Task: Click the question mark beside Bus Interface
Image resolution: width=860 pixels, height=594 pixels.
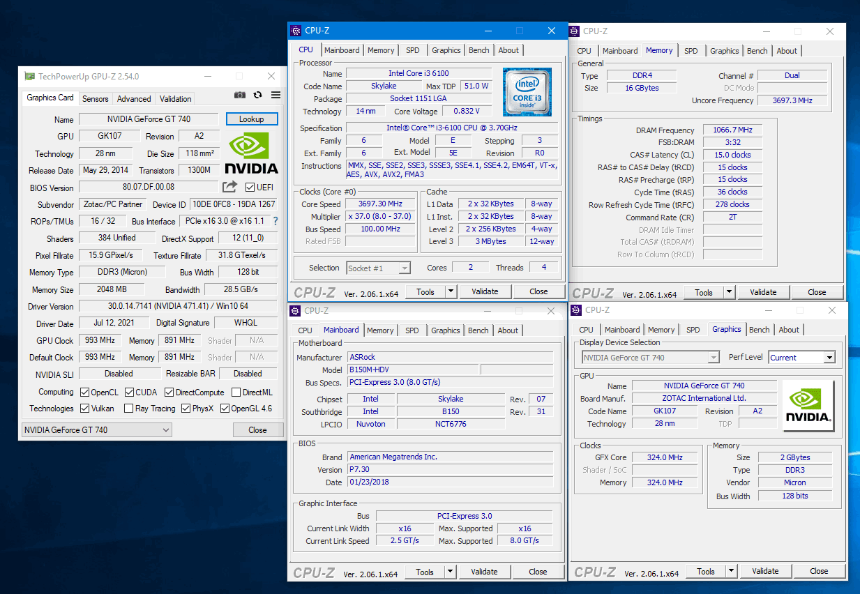Action: (x=275, y=221)
